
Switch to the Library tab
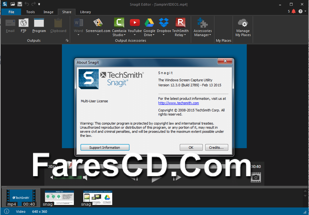pos(85,12)
